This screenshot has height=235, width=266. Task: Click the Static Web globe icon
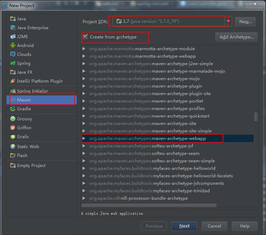click(x=13, y=146)
